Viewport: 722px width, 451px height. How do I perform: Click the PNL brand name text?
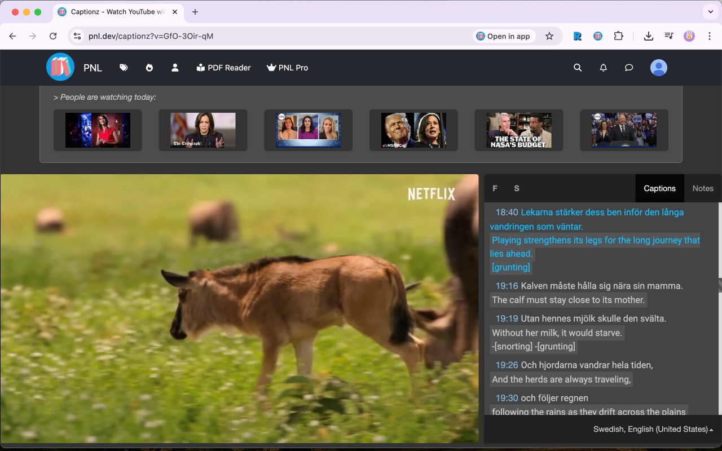pos(93,68)
